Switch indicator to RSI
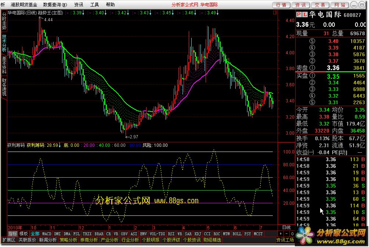369x247 pixels. [171, 234]
